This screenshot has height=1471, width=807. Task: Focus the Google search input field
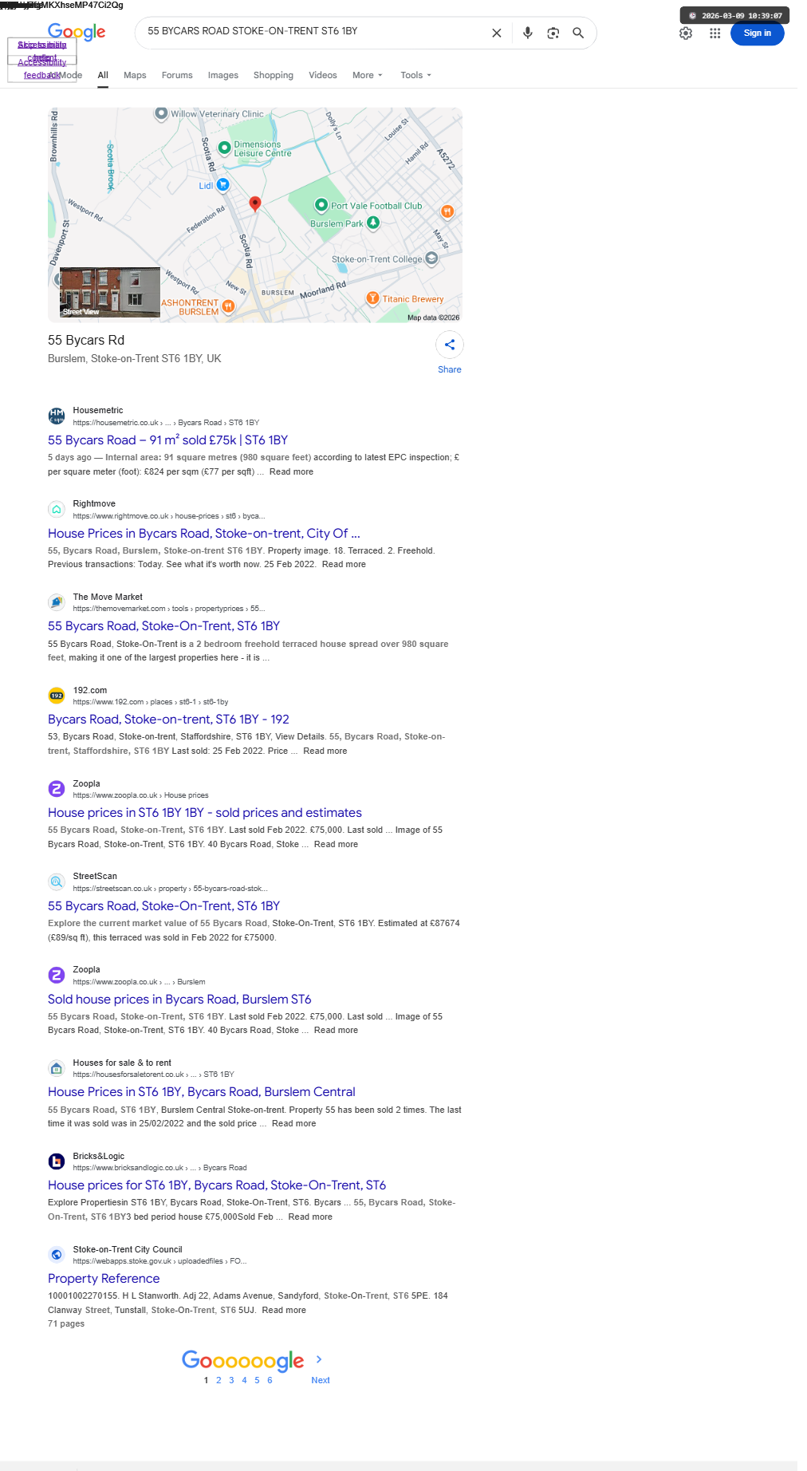[x=315, y=31]
